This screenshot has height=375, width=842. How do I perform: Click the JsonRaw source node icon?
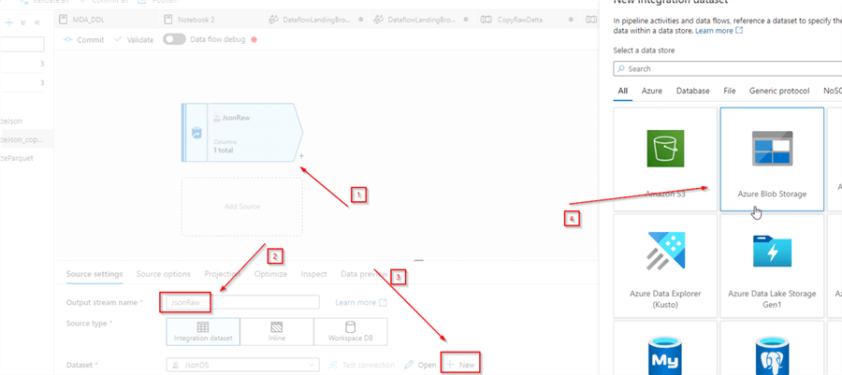(196, 133)
